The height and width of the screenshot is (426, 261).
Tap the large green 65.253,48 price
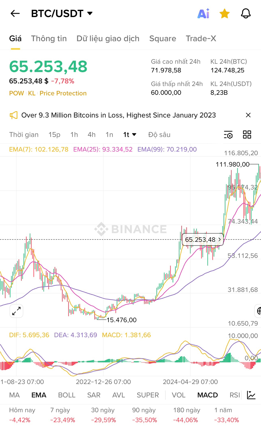click(48, 66)
